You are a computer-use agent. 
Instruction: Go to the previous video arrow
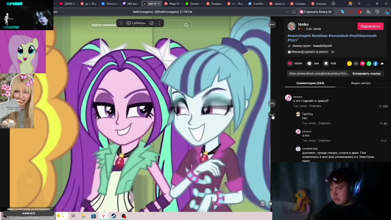point(272,104)
